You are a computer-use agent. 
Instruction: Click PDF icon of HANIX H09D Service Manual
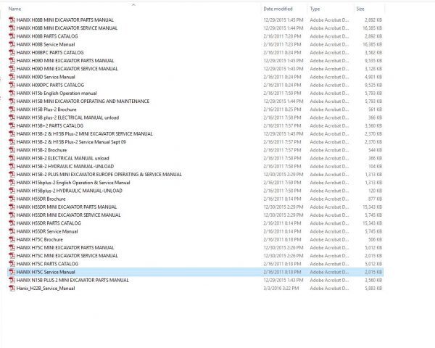point(12,77)
